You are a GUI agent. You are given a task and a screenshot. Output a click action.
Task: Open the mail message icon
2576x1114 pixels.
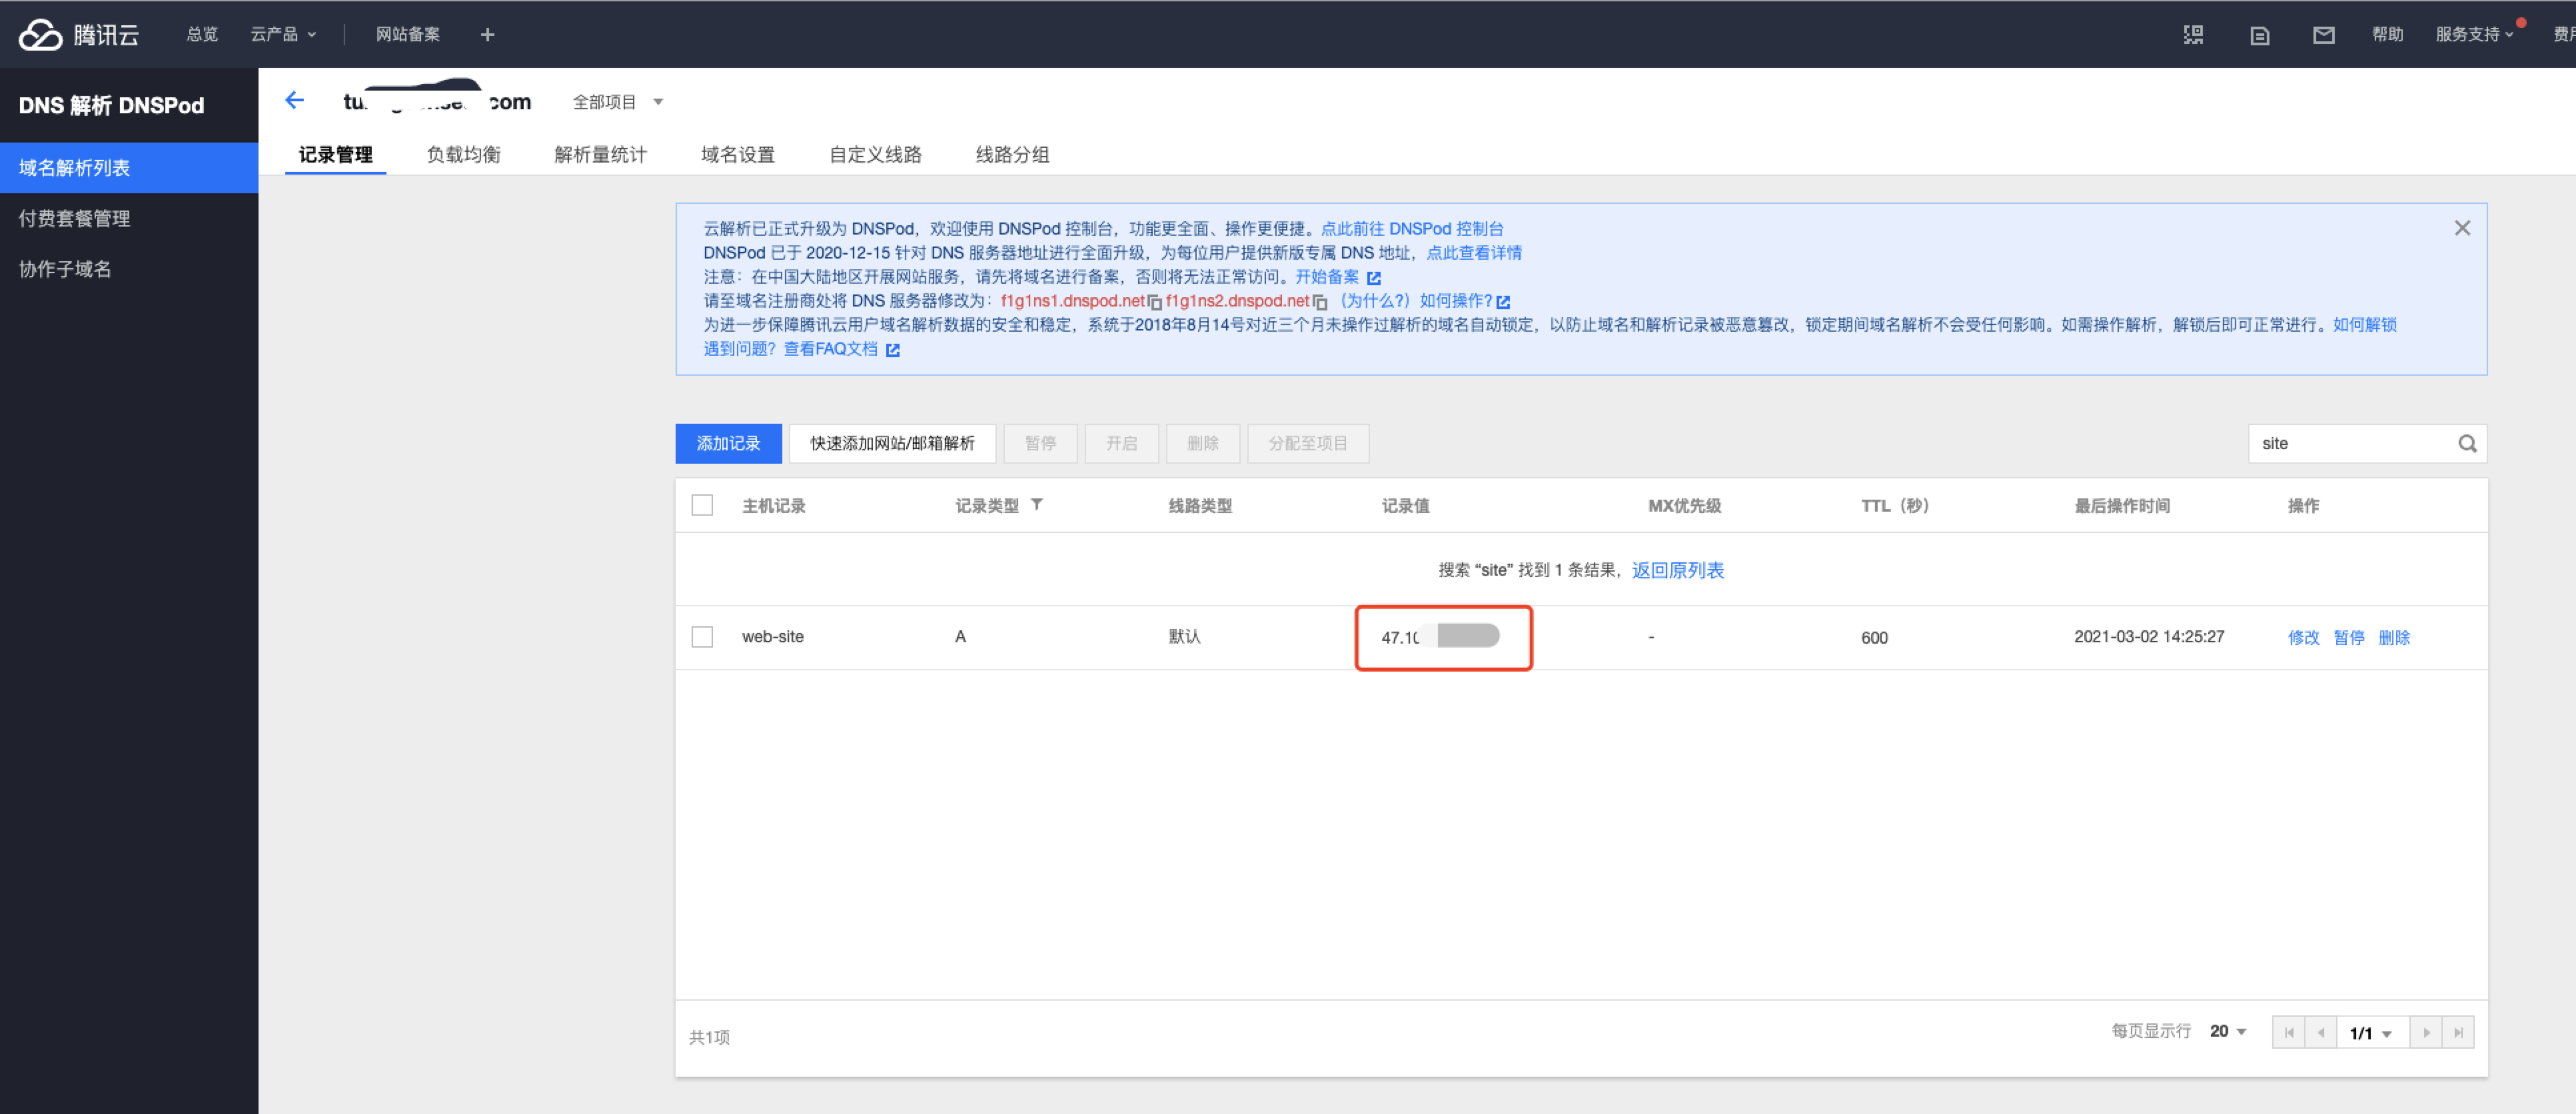2323,35
